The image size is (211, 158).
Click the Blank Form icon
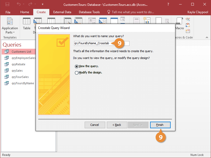114,21
